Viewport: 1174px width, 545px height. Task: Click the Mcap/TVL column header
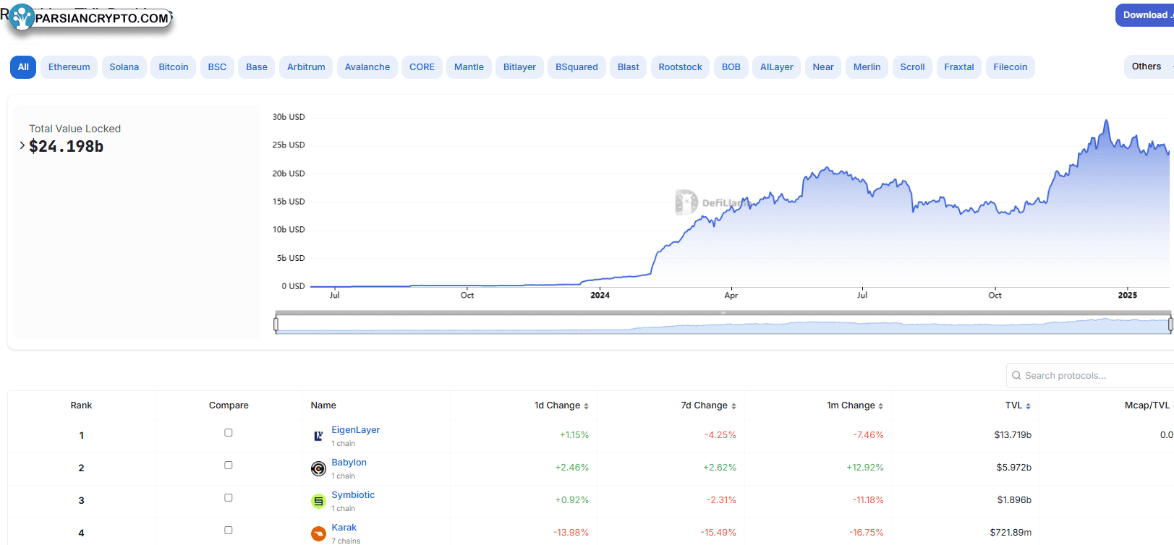pos(1147,405)
